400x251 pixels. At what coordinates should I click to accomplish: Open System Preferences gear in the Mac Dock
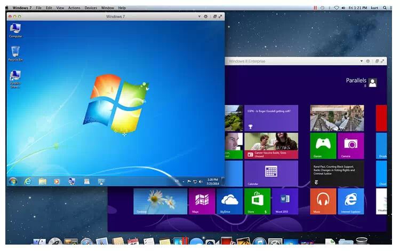tap(275, 241)
